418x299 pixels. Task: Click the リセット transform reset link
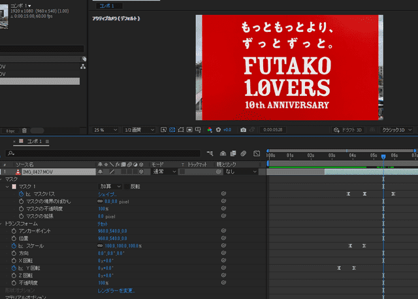tap(103, 224)
